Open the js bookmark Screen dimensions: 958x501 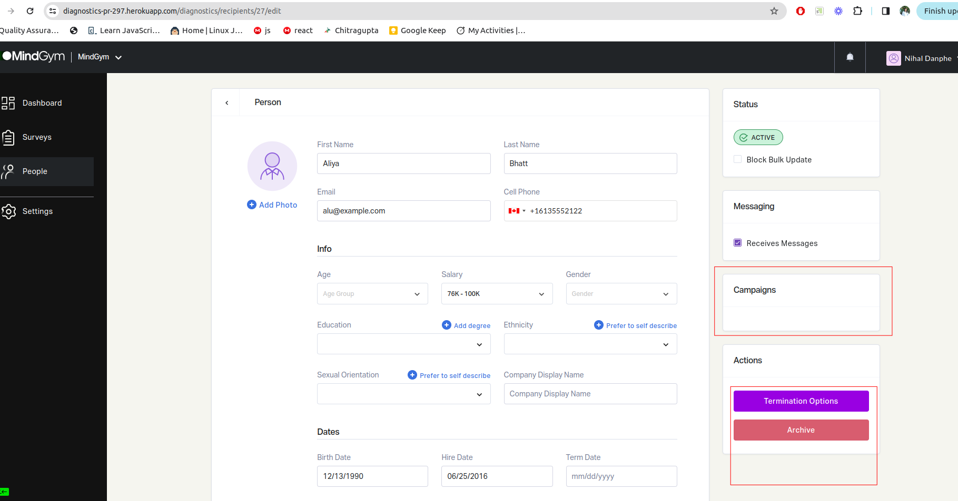(262, 30)
